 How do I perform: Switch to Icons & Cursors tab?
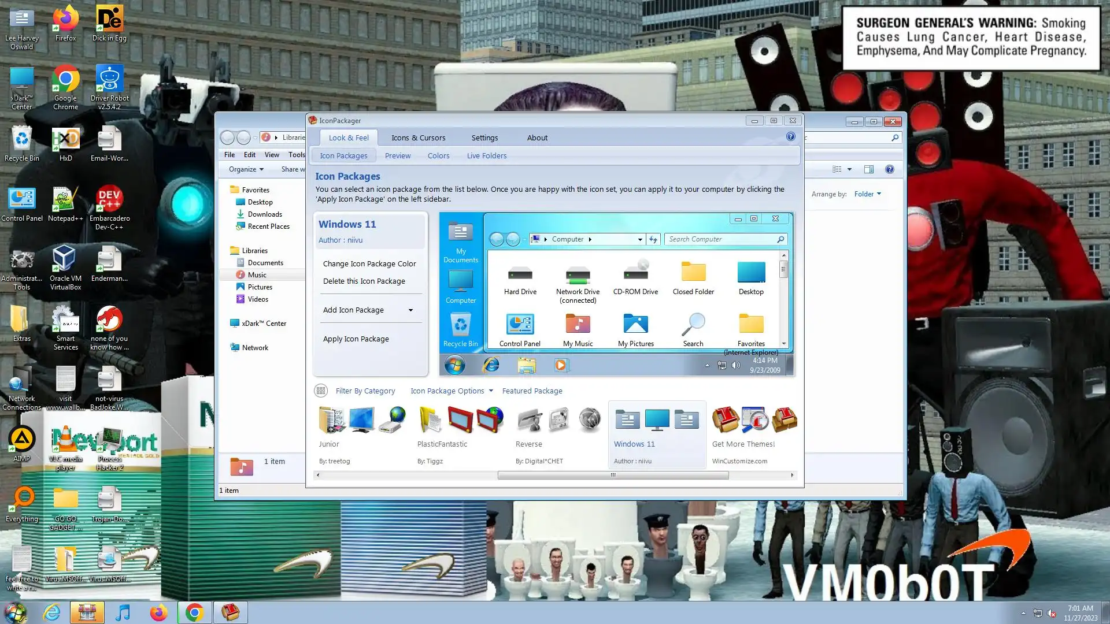[418, 138]
